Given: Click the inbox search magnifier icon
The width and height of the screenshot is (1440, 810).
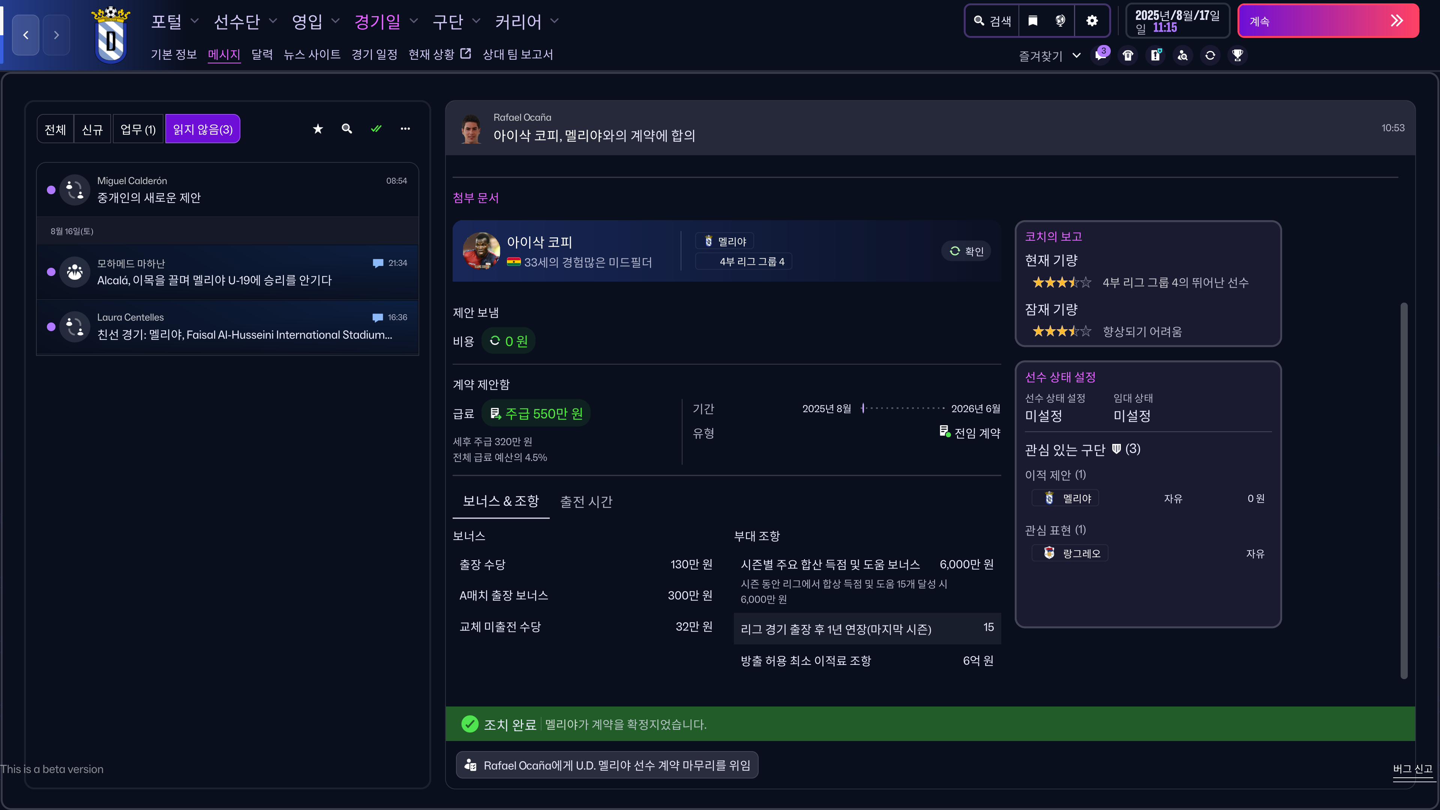Looking at the screenshot, I should click(346, 129).
